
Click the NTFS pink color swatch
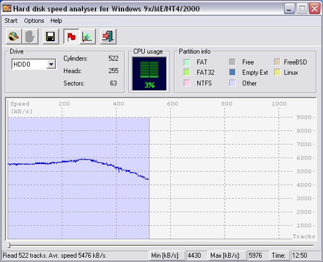186,83
